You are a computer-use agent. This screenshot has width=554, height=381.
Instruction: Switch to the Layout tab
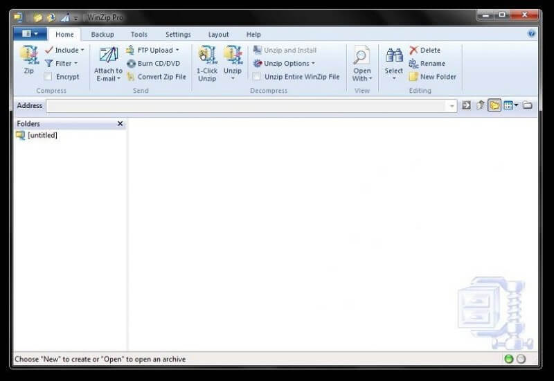[x=218, y=34]
